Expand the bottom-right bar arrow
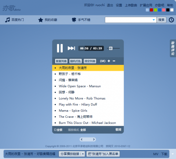The width and height of the screenshot is (176, 159). coord(173,154)
